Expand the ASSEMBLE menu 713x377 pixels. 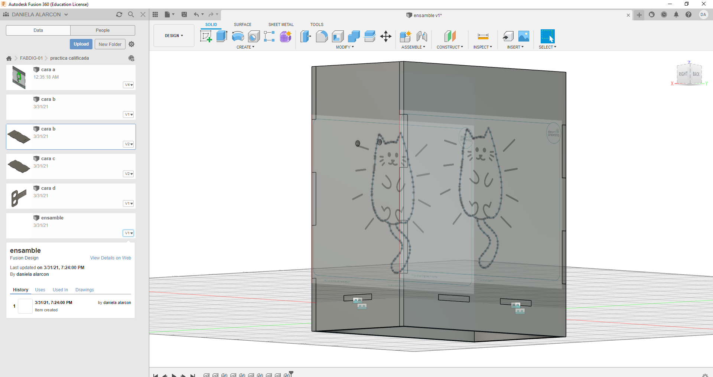[x=413, y=47]
